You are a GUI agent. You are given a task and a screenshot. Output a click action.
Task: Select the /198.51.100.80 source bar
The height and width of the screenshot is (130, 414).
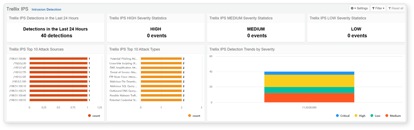[58, 58]
